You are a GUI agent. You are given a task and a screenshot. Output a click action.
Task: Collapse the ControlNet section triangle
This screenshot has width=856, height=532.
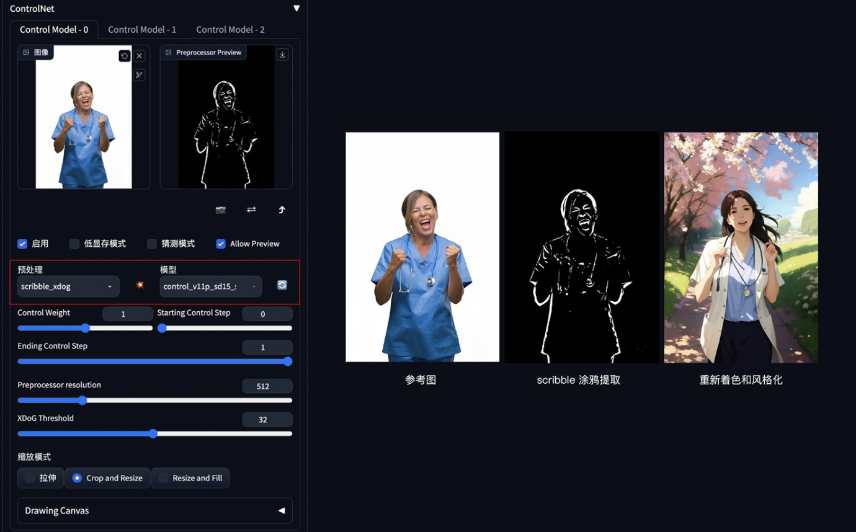coord(296,9)
